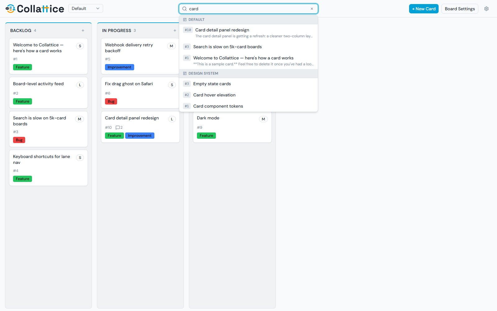The height and width of the screenshot is (311, 497).
Task: Click the M size badge on Dark mode card
Action: point(263,119)
